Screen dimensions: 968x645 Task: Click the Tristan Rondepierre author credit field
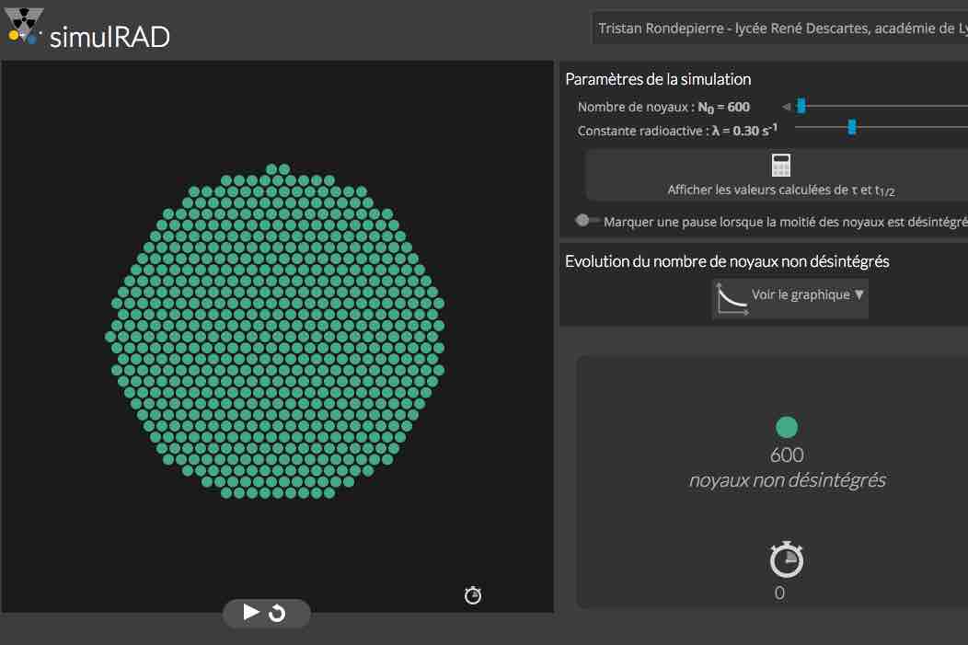tap(780, 29)
